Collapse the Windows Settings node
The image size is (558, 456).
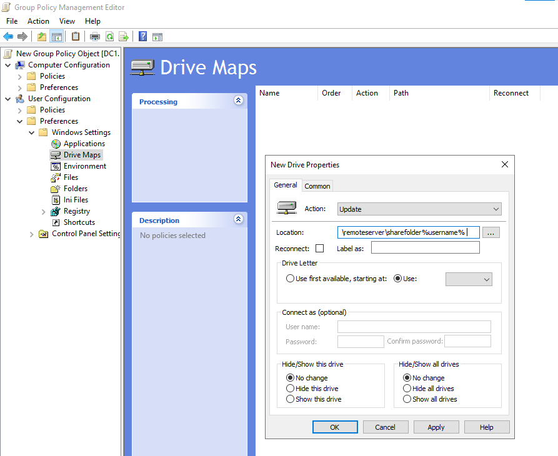pos(31,132)
